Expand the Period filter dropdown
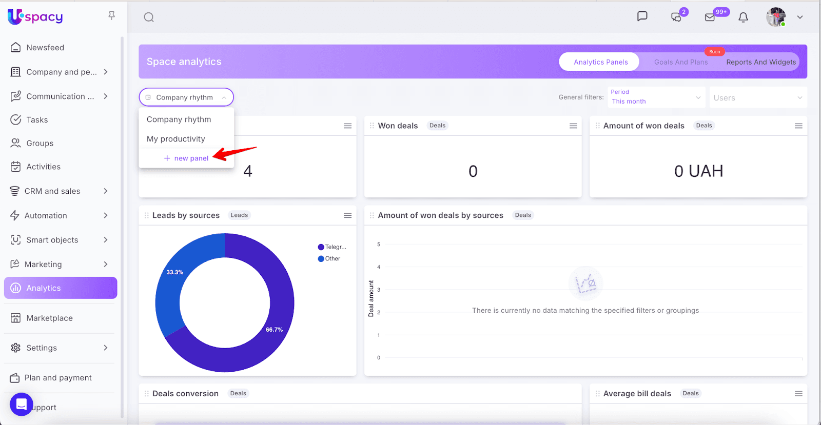This screenshot has width=821, height=425. click(656, 97)
